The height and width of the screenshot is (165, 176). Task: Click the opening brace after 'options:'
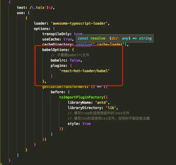coord(54,29)
